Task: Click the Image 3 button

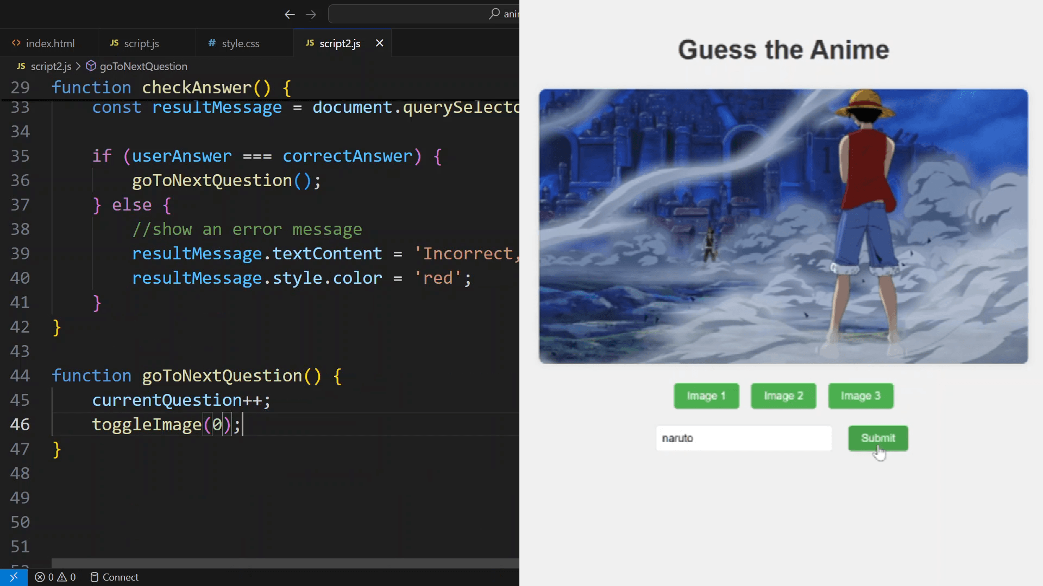Action: click(x=860, y=396)
